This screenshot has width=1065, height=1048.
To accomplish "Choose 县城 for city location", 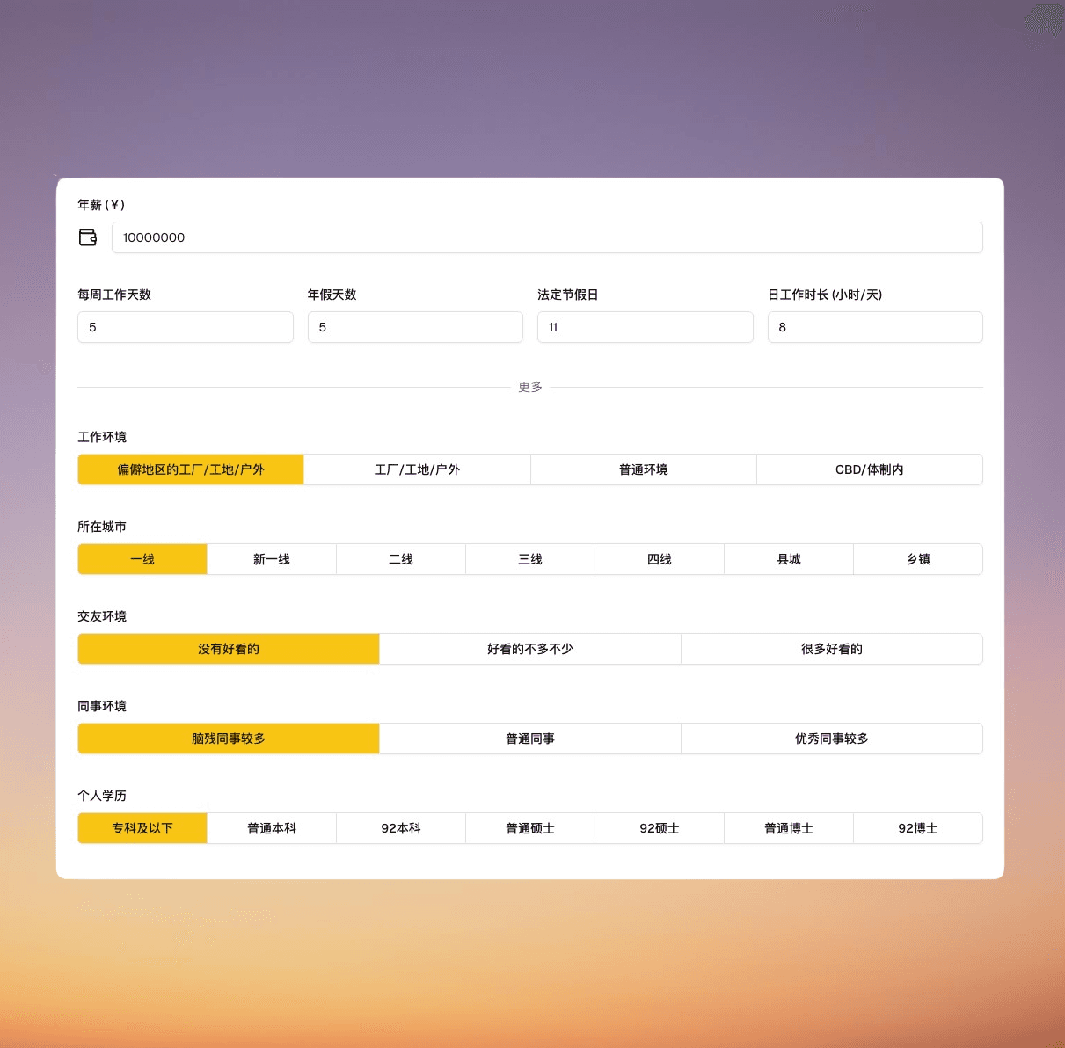I will 789,559.
